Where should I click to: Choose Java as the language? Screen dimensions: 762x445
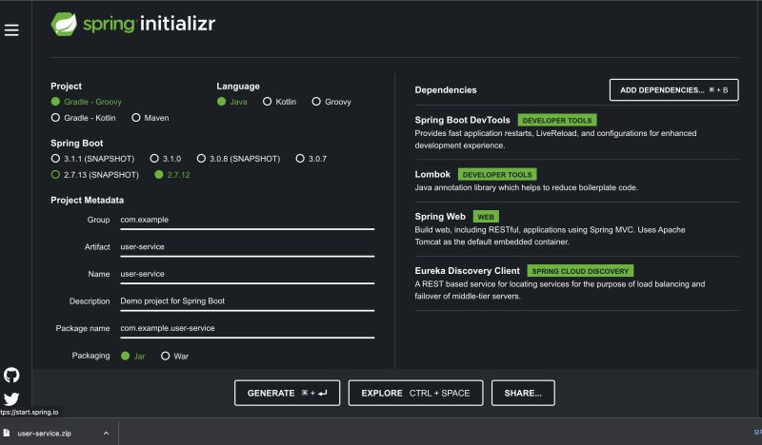point(232,102)
